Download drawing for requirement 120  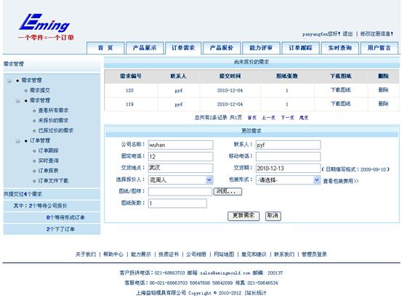coord(341,90)
